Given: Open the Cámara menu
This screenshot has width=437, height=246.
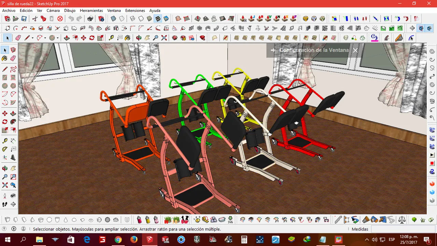Looking at the screenshot, I should 53,11.
